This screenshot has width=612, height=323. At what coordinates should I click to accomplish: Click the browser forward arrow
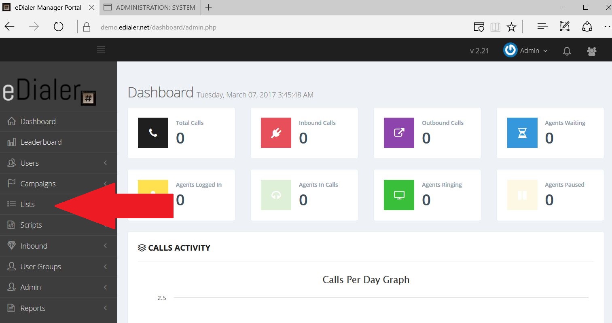(x=34, y=27)
